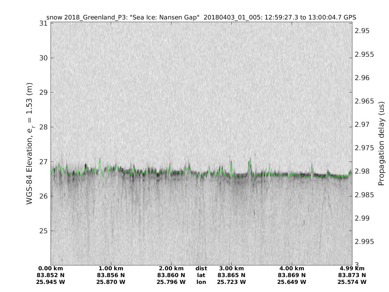Image resolution: width=389 pixels, height=292 pixels.
Task: Click the 0.00 km distance label
Action: [x=51, y=268]
